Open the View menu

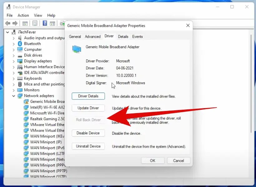(38, 15)
